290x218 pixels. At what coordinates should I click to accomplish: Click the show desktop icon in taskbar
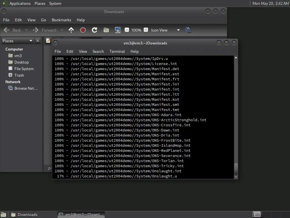[x=3, y=215]
